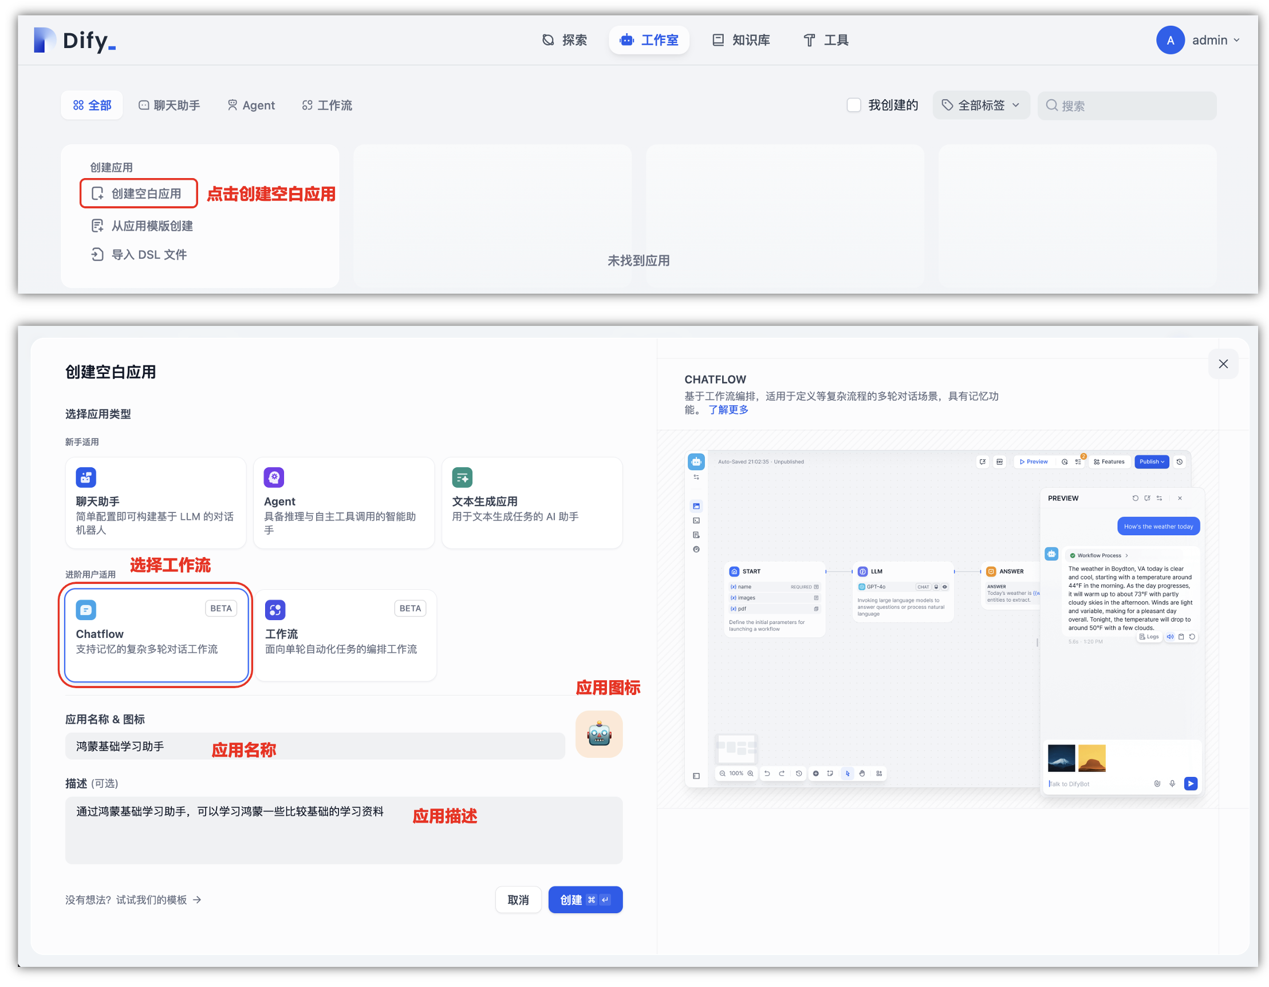This screenshot has height=987, width=1269.
Task: Click the purple Agent icon
Action: 274,477
